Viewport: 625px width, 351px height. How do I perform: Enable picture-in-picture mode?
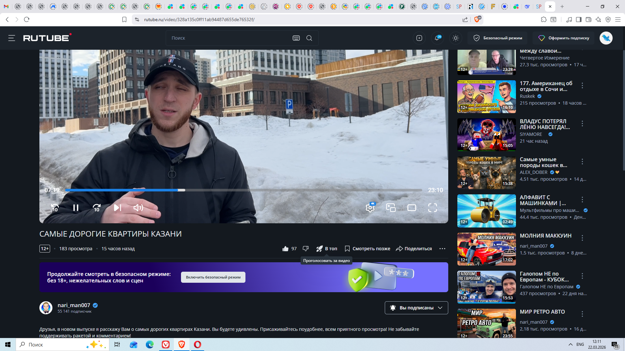click(x=391, y=208)
